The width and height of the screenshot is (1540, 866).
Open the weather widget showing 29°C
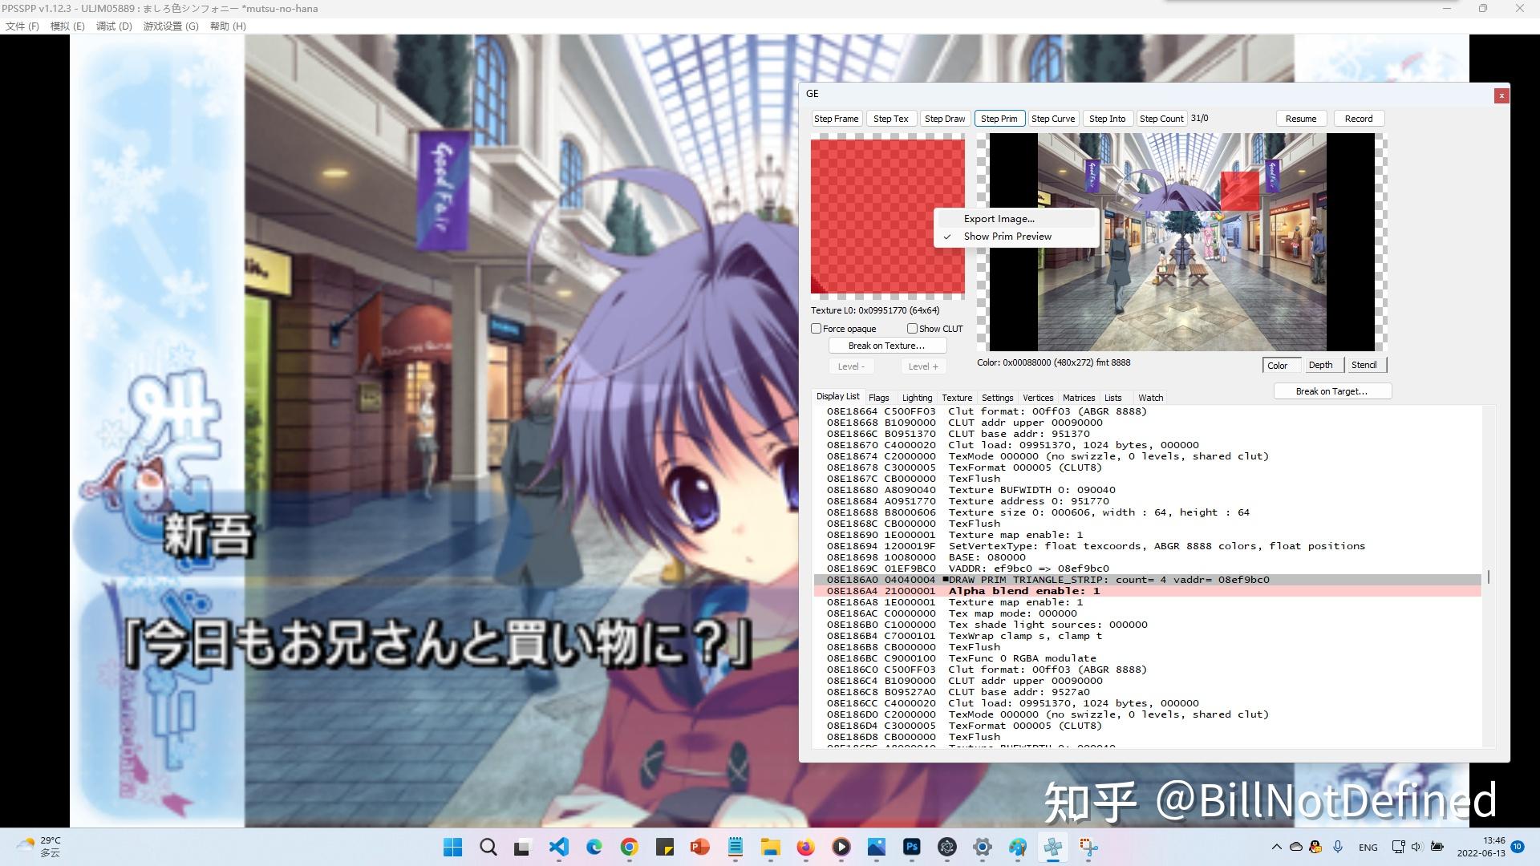point(38,847)
